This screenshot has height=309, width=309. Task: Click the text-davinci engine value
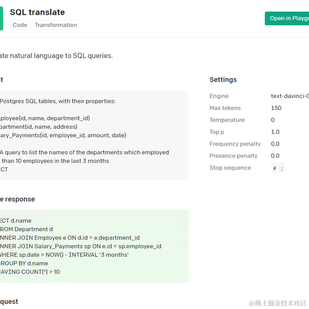[290, 96]
